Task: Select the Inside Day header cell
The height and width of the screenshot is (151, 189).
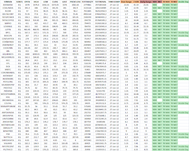Action: tap(183, 2)
